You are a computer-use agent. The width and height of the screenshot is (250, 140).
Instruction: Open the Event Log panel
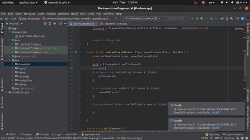[212, 135]
